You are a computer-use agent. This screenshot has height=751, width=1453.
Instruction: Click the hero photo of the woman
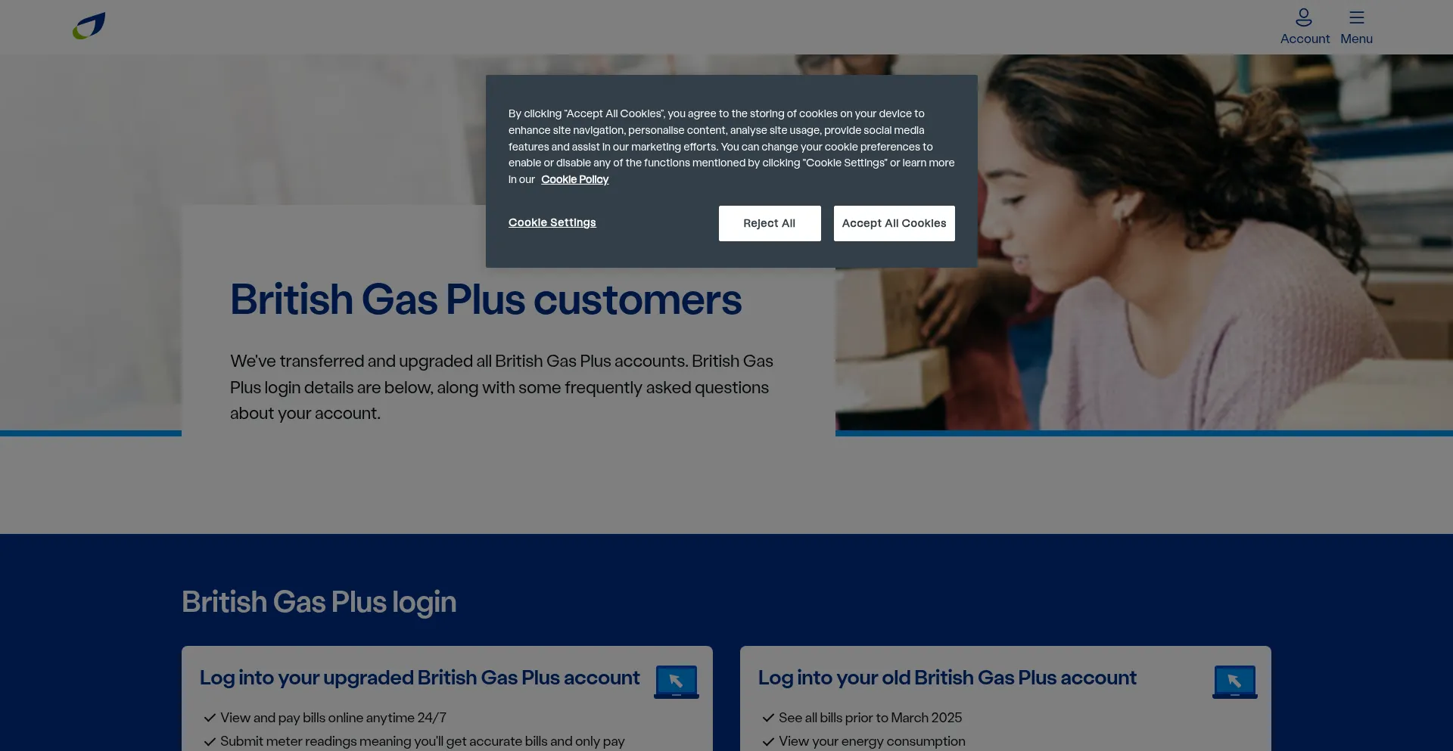pyautogui.click(x=1144, y=242)
